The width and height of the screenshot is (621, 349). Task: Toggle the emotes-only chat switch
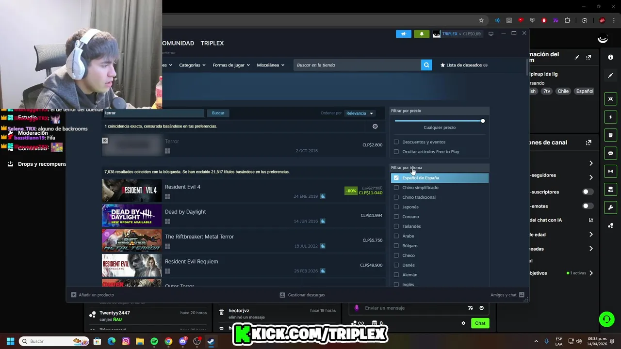[588, 206]
